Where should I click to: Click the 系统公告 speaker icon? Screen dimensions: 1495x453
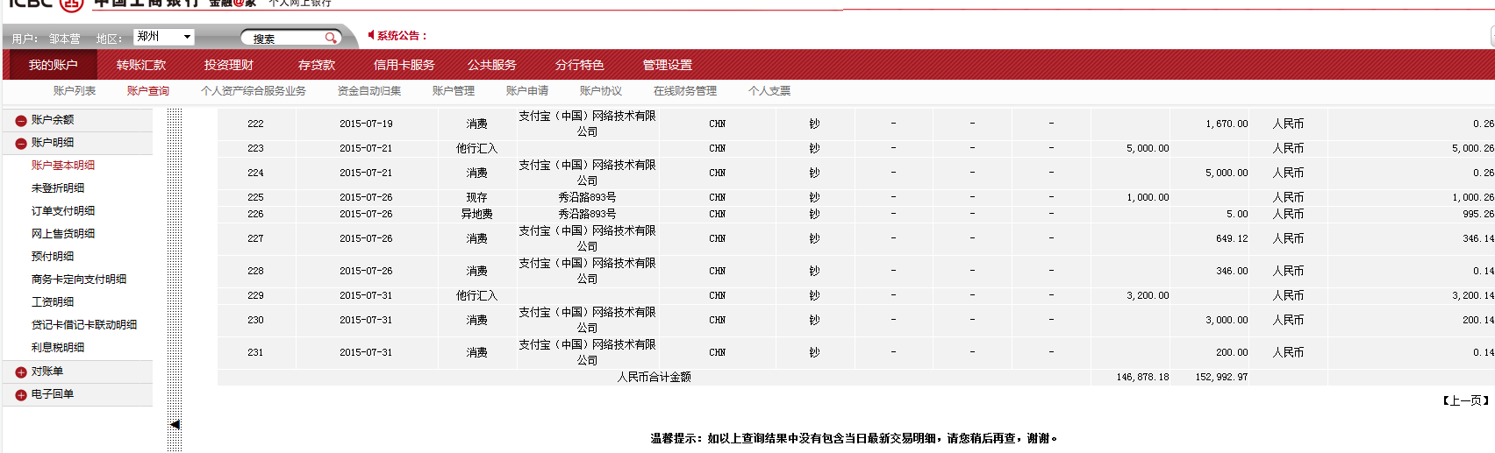click(371, 35)
